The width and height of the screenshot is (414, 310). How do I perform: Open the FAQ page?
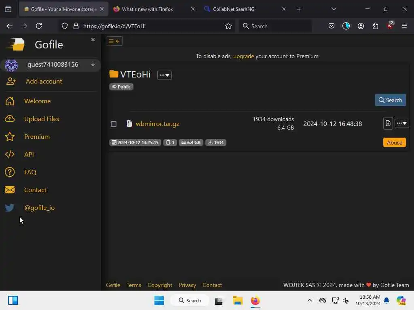tap(30, 172)
